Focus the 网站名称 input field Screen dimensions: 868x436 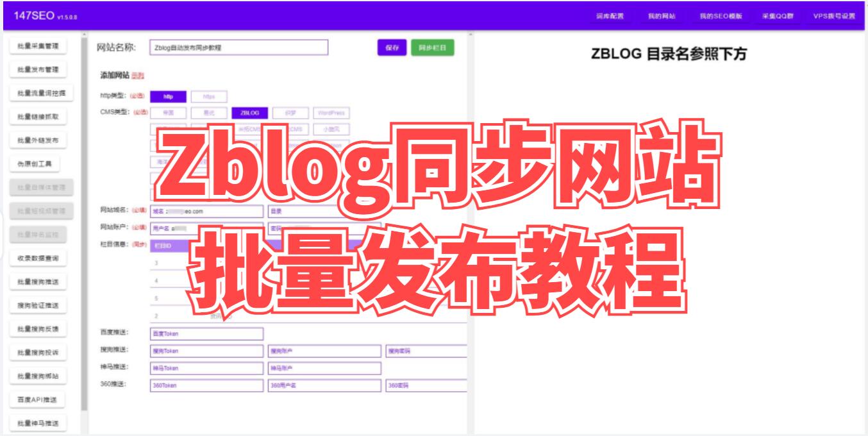(238, 48)
